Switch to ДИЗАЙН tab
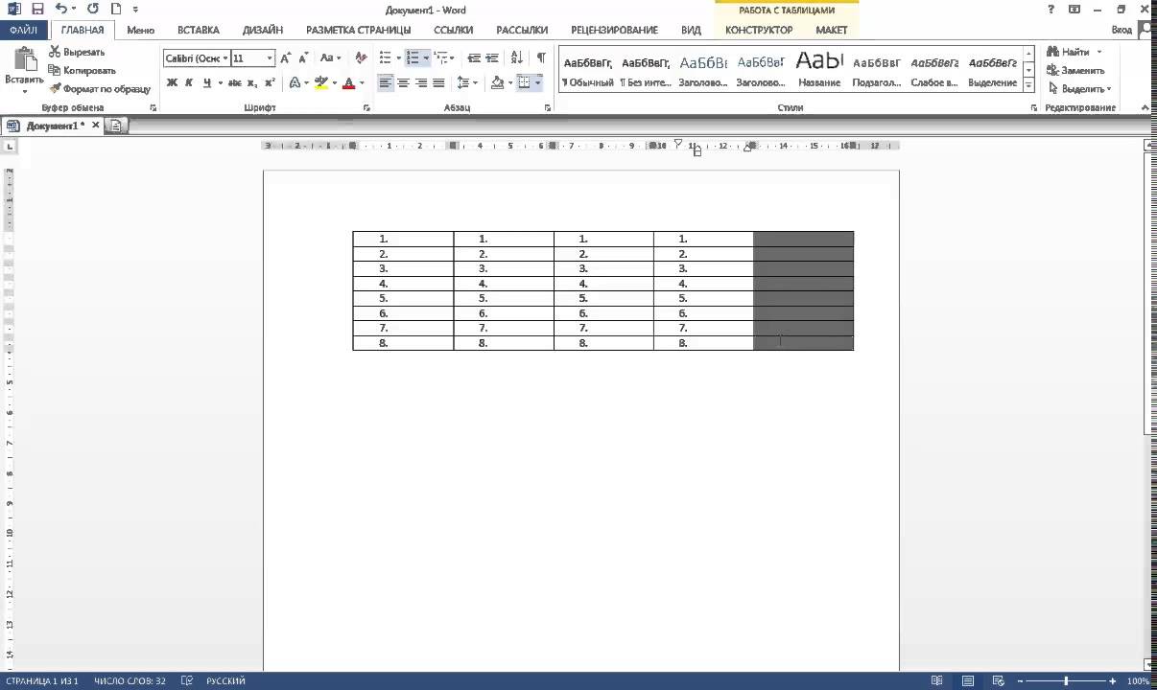The width and height of the screenshot is (1157, 690). (263, 30)
